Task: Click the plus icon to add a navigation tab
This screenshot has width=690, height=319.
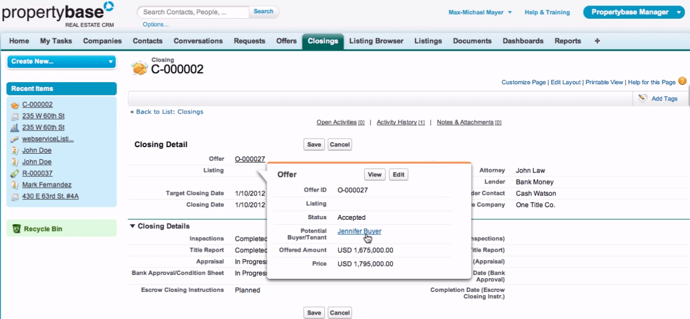Action: pos(597,41)
